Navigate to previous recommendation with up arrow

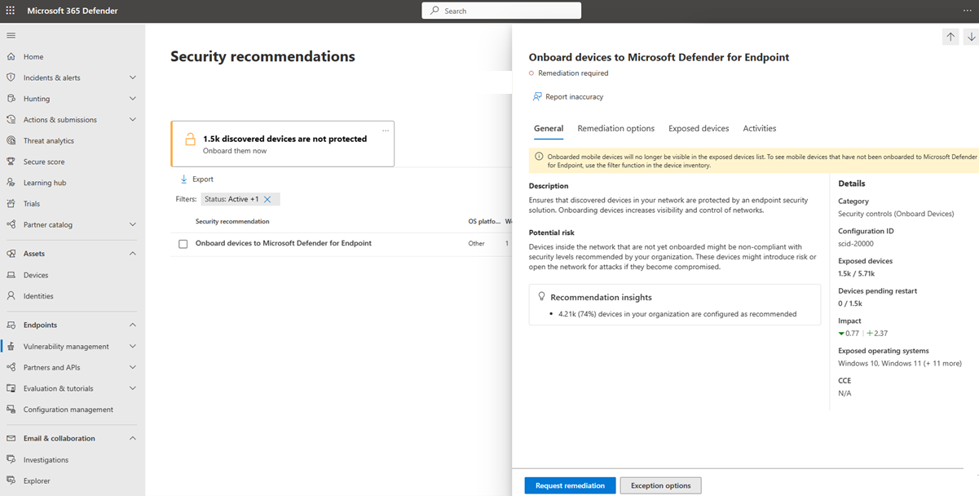[950, 37]
